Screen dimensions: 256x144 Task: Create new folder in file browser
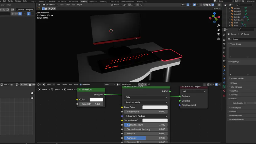click(x=13, y=10)
